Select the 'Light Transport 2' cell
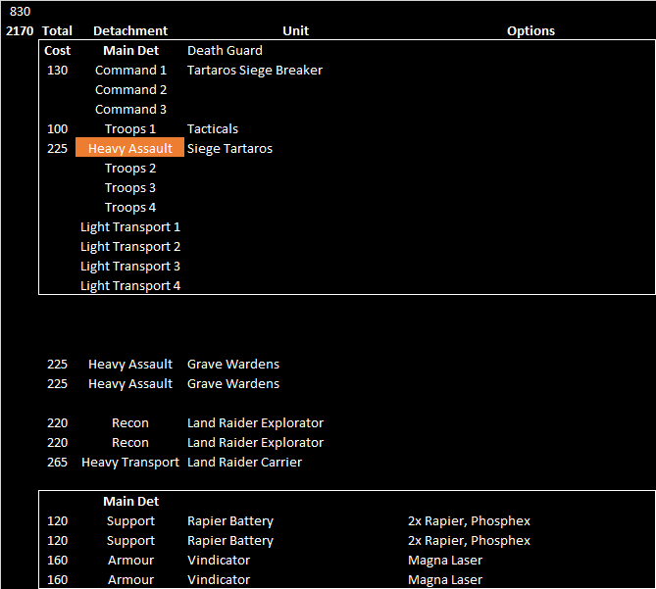Screen dimensions: 656x589 click(x=130, y=247)
